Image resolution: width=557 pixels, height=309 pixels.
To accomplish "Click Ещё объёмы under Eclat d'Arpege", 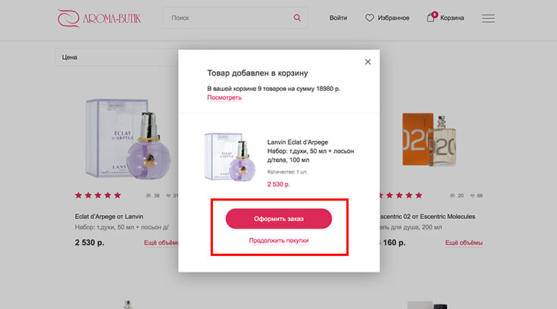I will (x=161, y=243).
